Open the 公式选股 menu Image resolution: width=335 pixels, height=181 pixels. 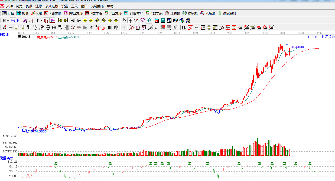click(x=51, y=6)
